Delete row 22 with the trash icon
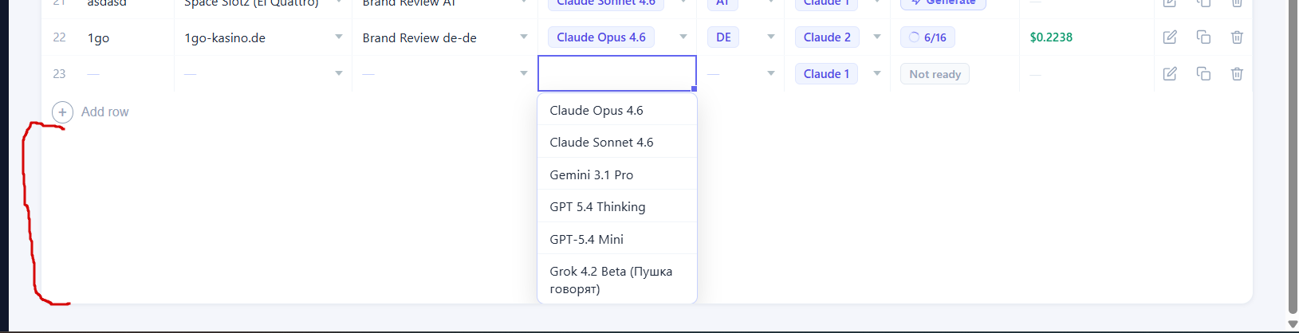This screenshot has height=333, width=1299. click(1237, 37)
